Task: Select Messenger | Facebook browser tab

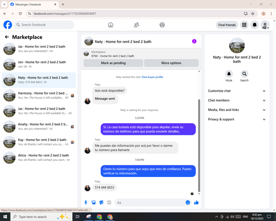Action: [x=34, y=4]
